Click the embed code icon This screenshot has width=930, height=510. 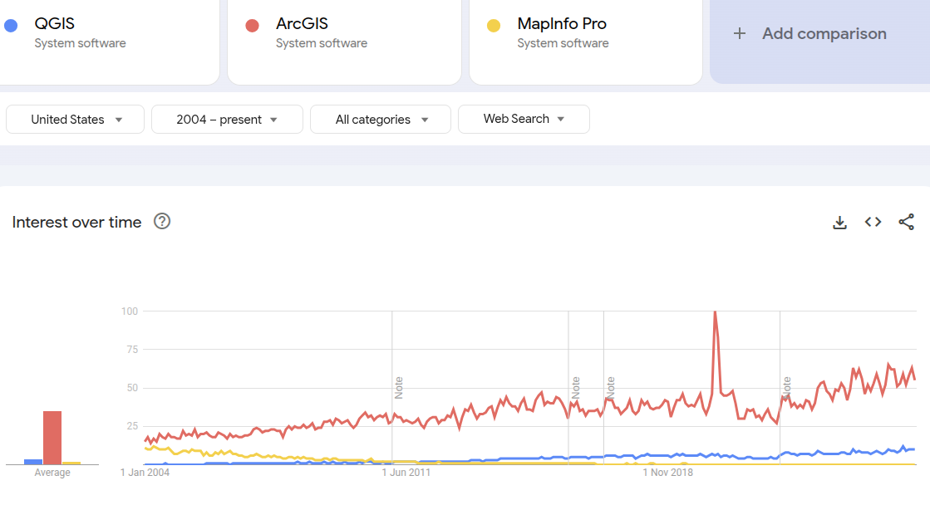[x=873, y=222]
